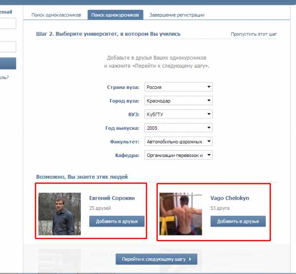This screenshot has height=274, width=296.
Task: Open the Кафедра dropdown
Action: click(x=179, y=155)
